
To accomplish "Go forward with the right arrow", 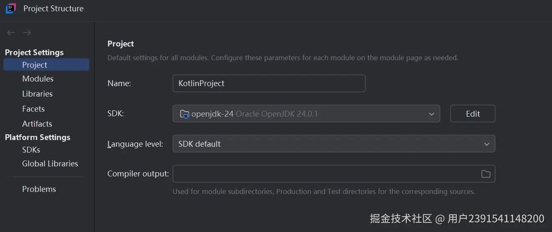I will pos(27,33).
